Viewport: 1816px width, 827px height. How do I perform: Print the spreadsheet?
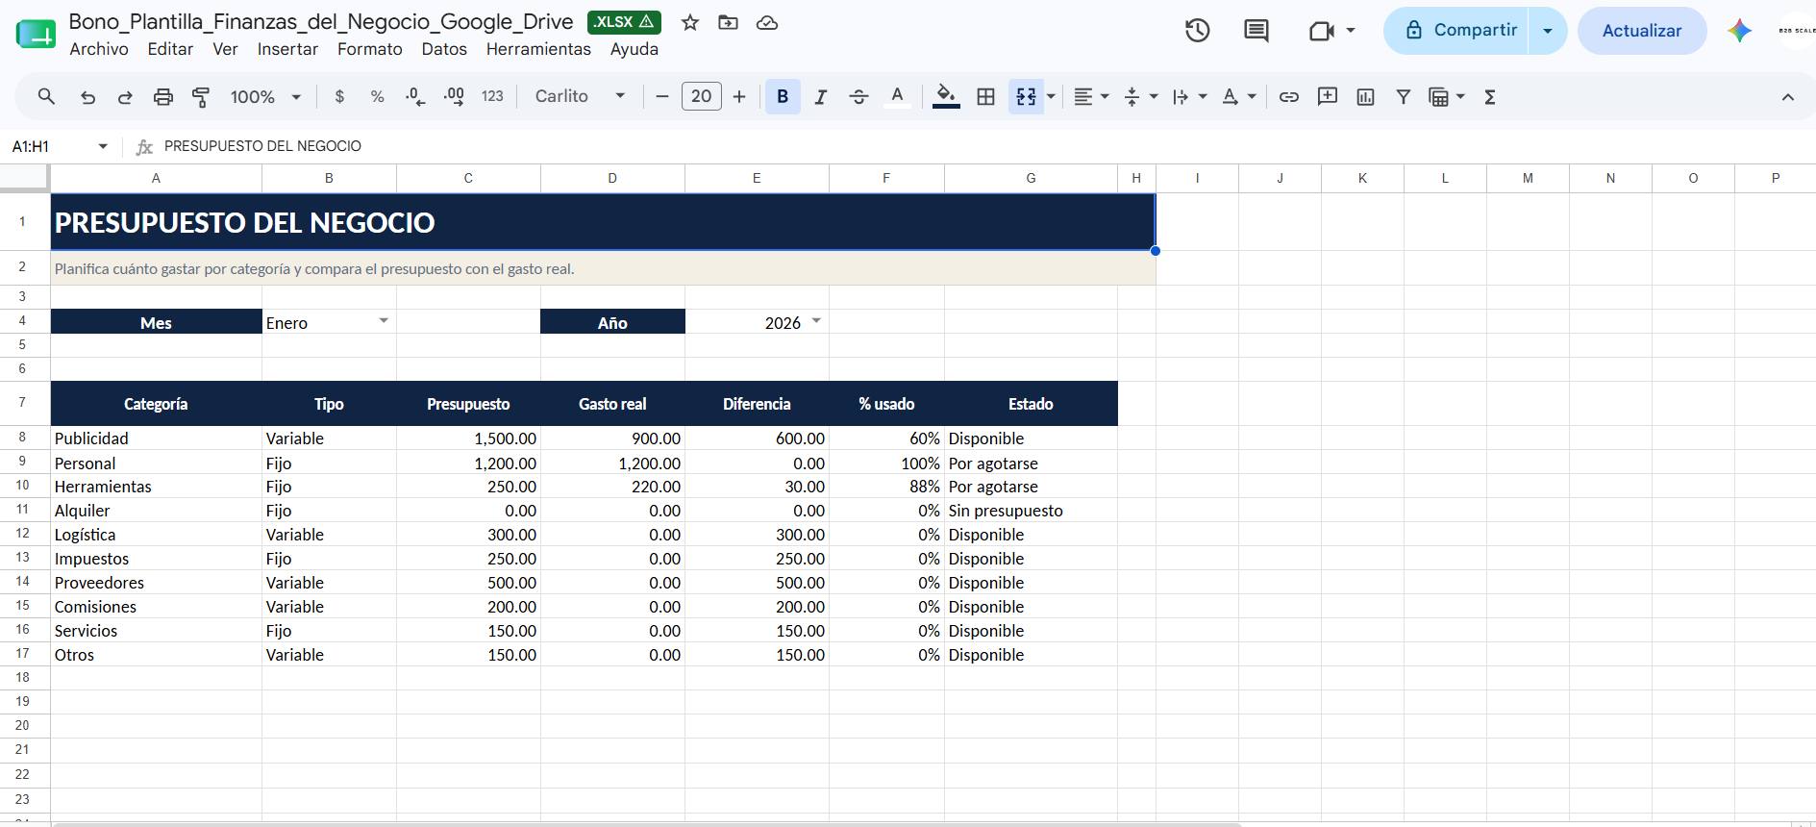163,96
